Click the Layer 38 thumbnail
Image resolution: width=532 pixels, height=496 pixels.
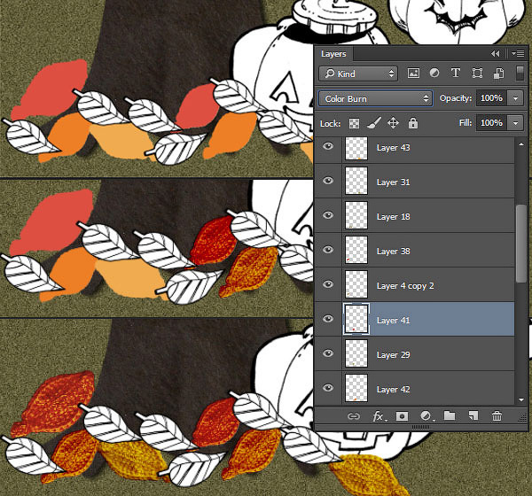click(356, 250)
